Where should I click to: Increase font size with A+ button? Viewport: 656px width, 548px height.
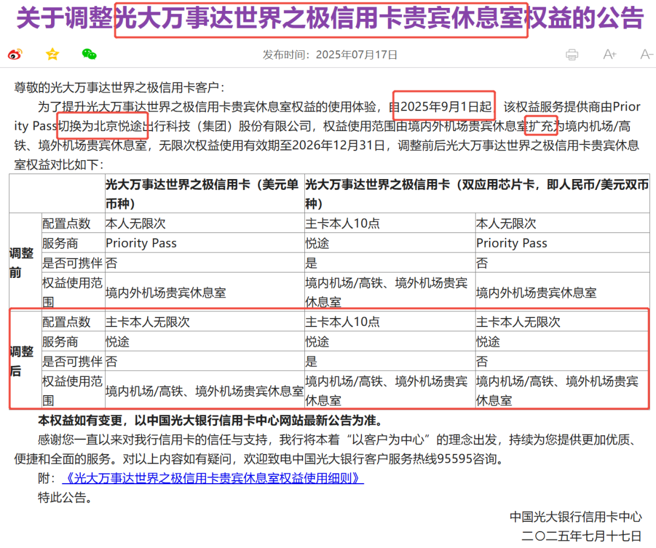610,55
